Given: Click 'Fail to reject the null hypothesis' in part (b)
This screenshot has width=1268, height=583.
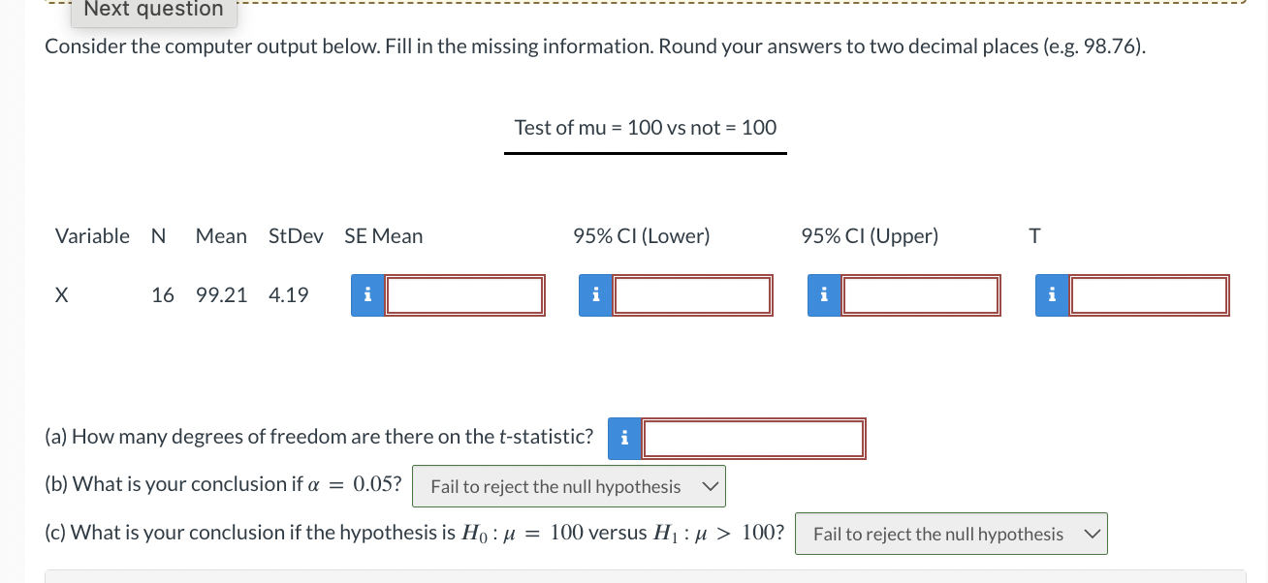Looking at the screenshot, I should point(555,485).
